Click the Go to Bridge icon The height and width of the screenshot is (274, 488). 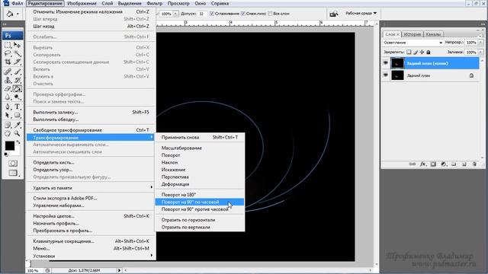pos(334,14)
